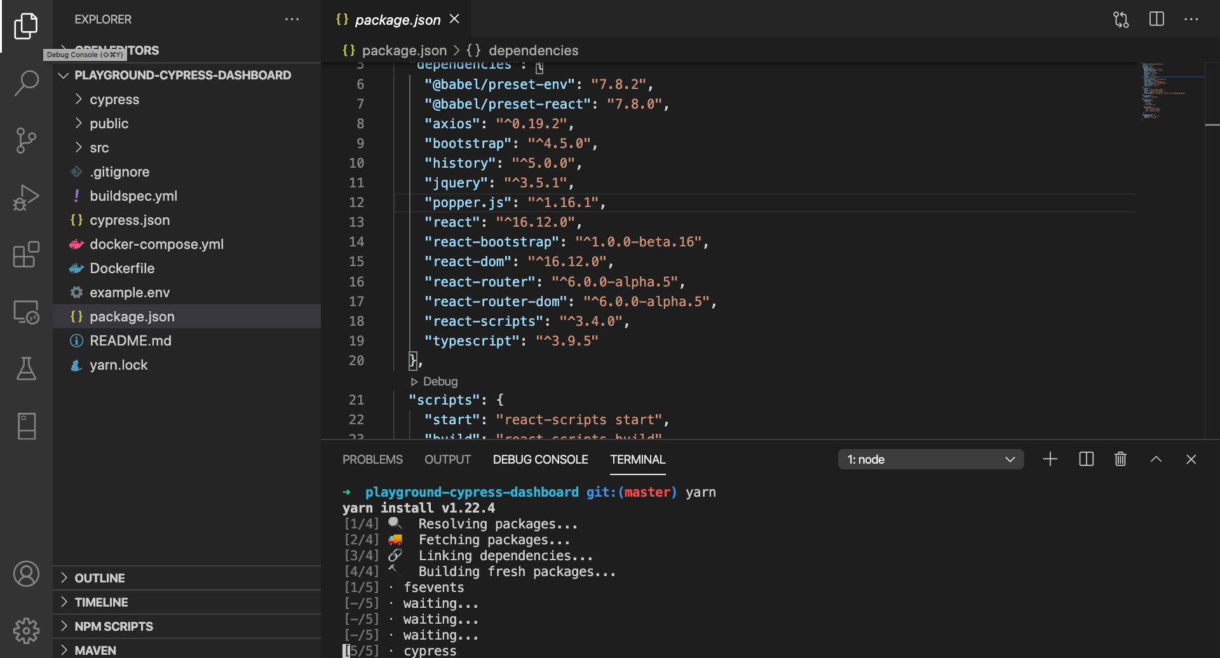Open the Source Control view icon
1220x658 pixels.
point(26,140)
